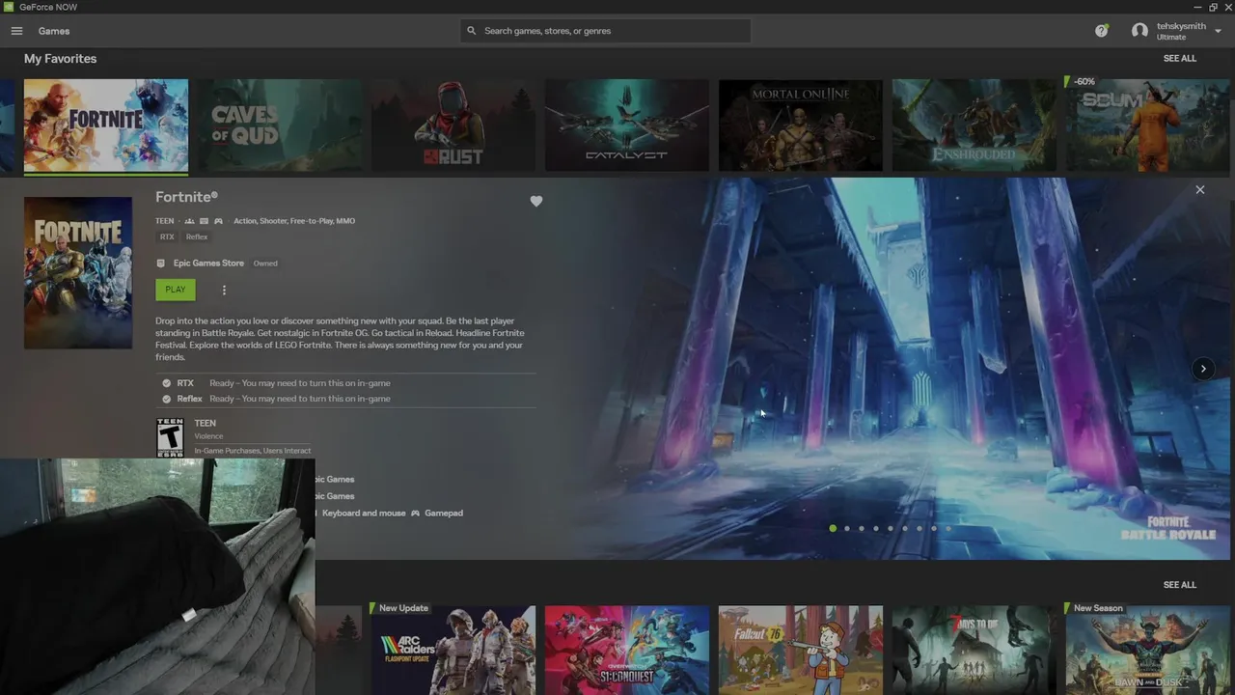This screenshot has width=1235, height=695.
Task: Click the keyboard support icon in header row
Action: [204, 221]
